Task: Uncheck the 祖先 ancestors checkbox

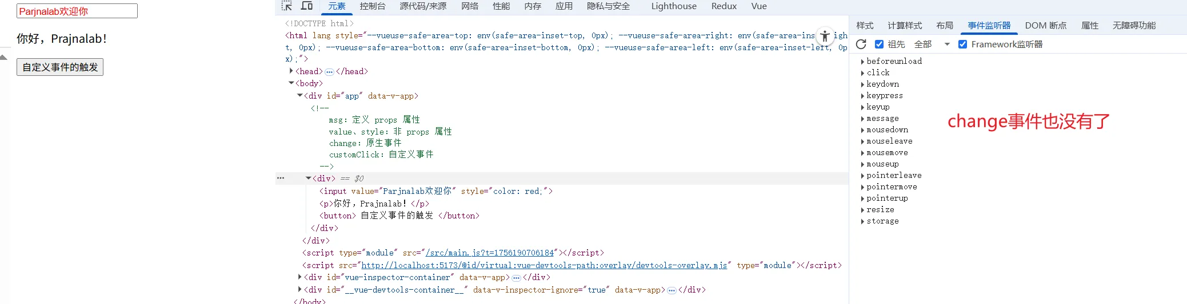Action: (879, 44)
